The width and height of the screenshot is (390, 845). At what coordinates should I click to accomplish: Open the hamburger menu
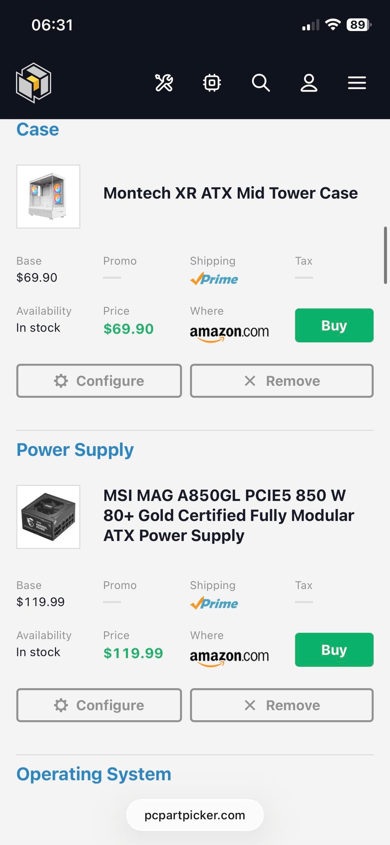[357, 83]
